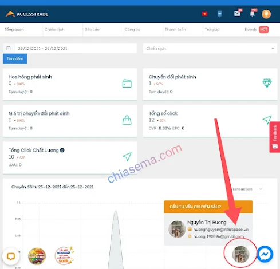
Task: Open the Trợ giúp tab
Action: click(212, 30)
